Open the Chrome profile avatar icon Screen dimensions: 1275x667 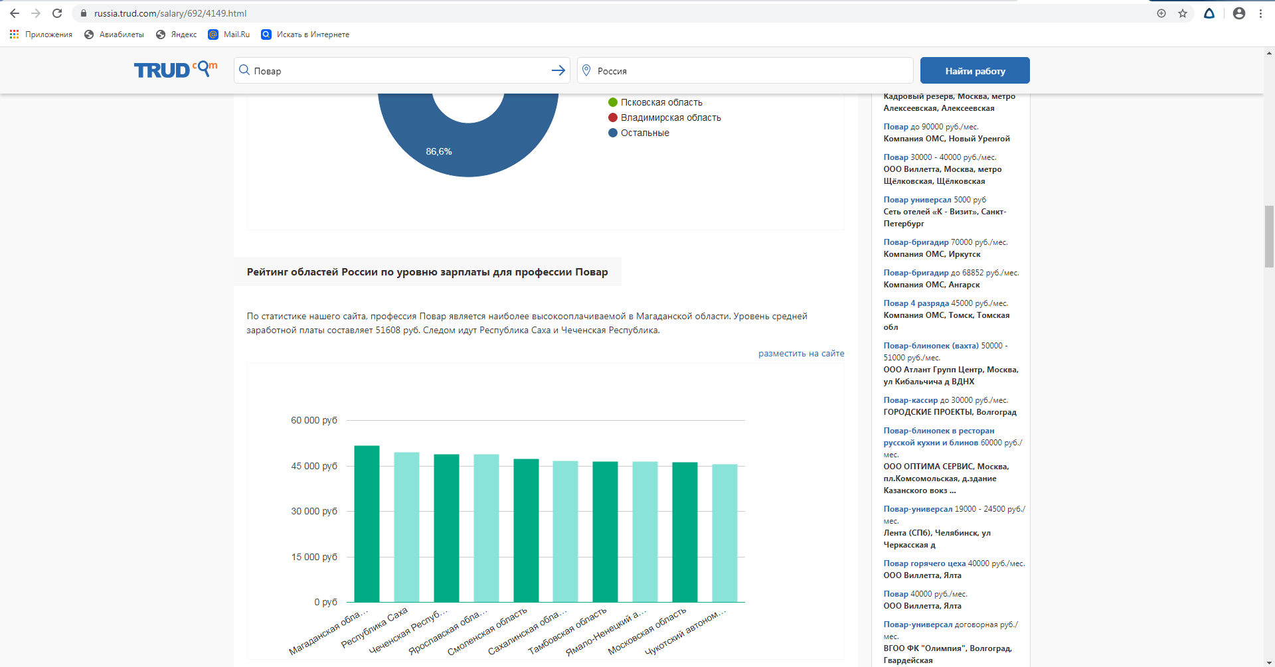[x=1238, y=13]
